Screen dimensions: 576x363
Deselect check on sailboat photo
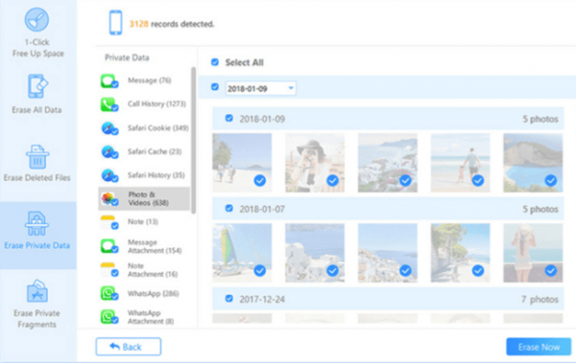(260, 271)
